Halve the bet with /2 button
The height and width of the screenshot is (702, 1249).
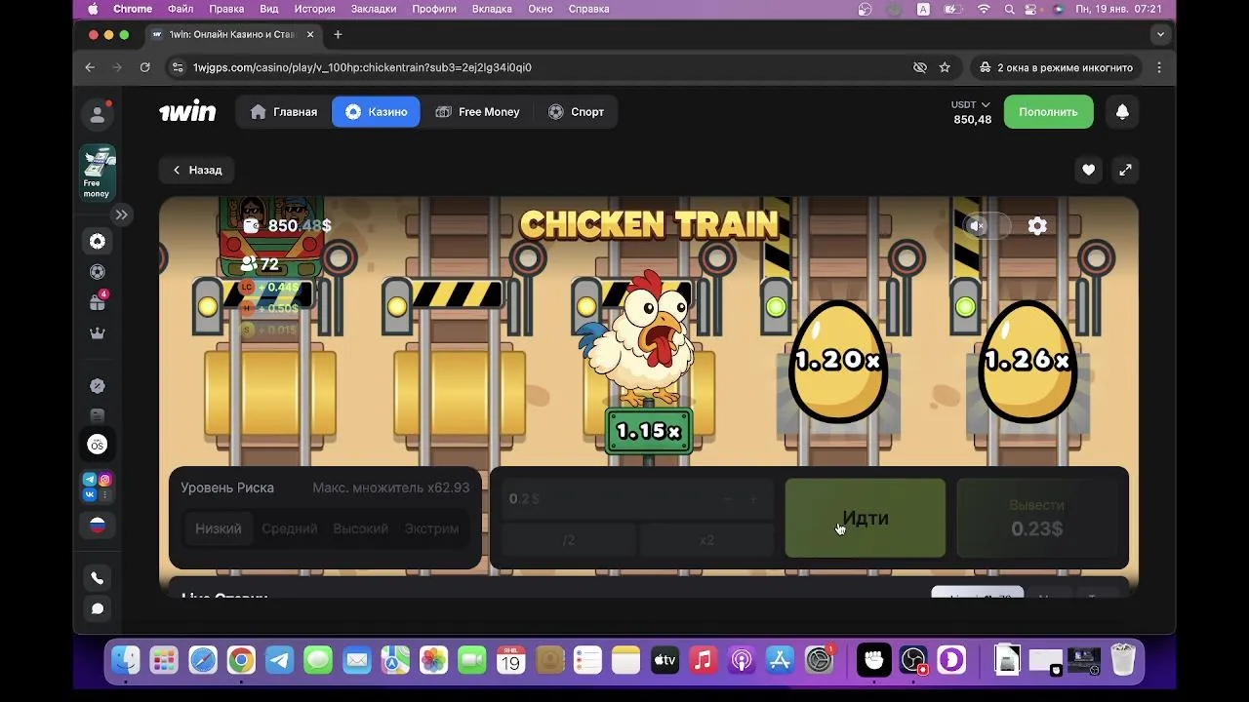(x=568, y=540)
